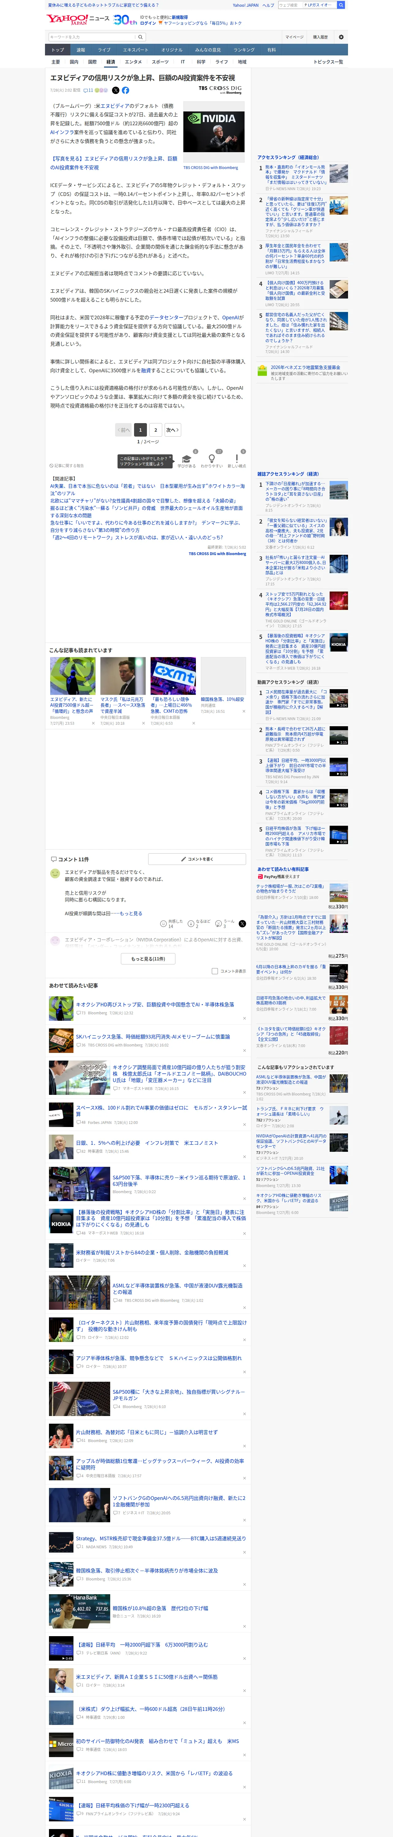This screenshot has height=1837, width=393.
Task: Open the 米財務省が制裁リストから84の企業 article
Action: pyautogui.click(x=152, y=1252)
